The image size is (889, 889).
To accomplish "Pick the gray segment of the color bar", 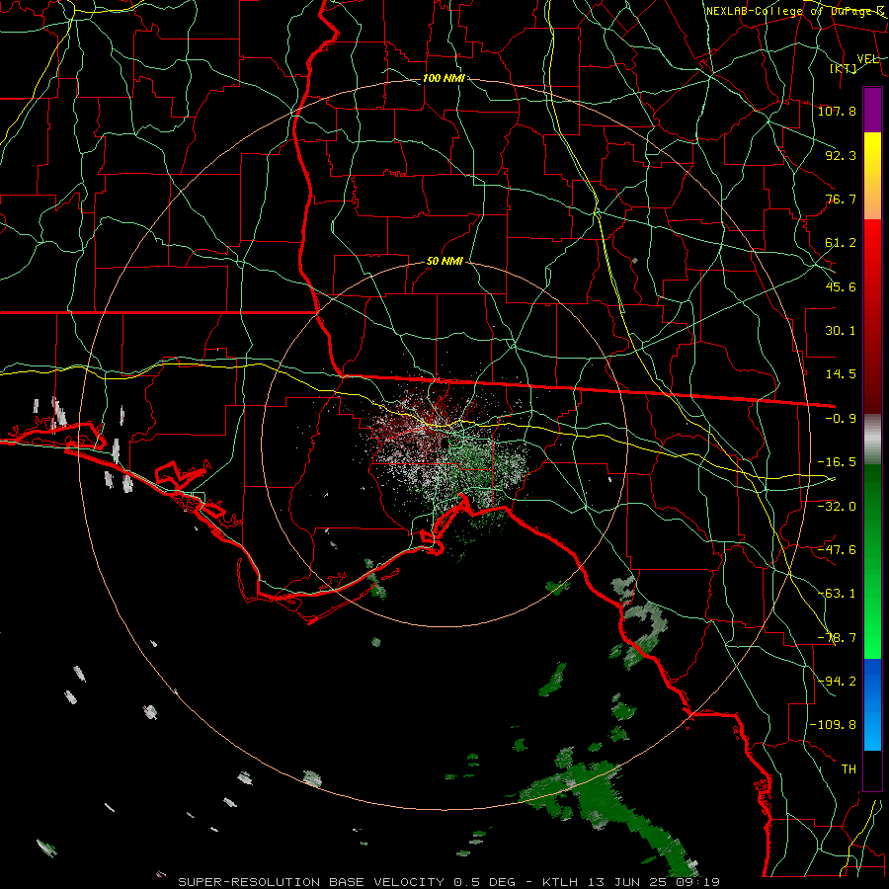I will click(x=872, y=440).
